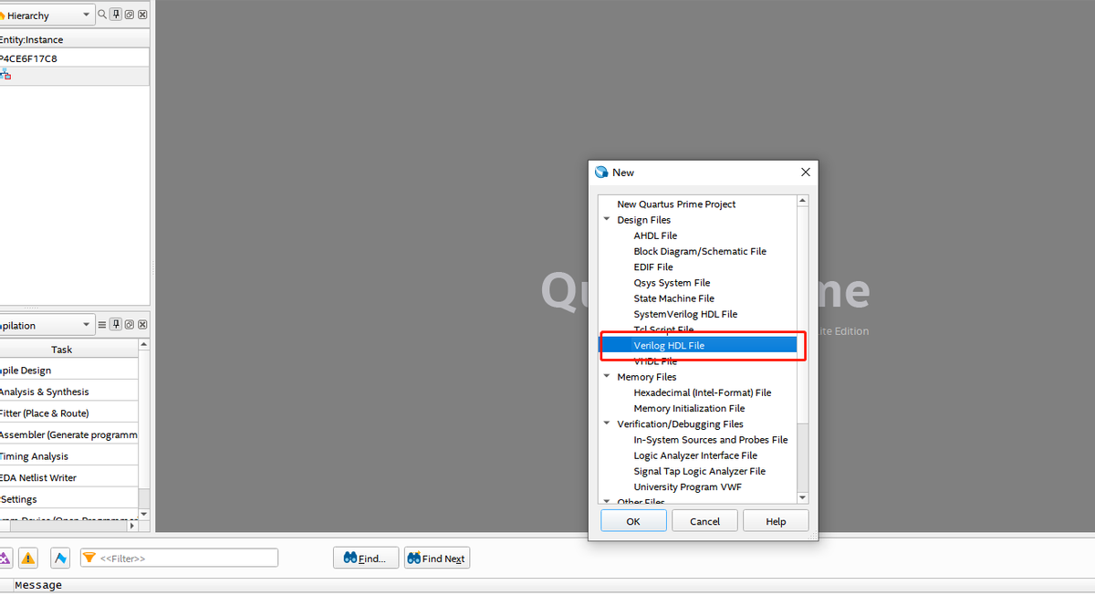1095x606 pixels.
Task: Select In-System Sources and Probes File
Action: [711, 440]
